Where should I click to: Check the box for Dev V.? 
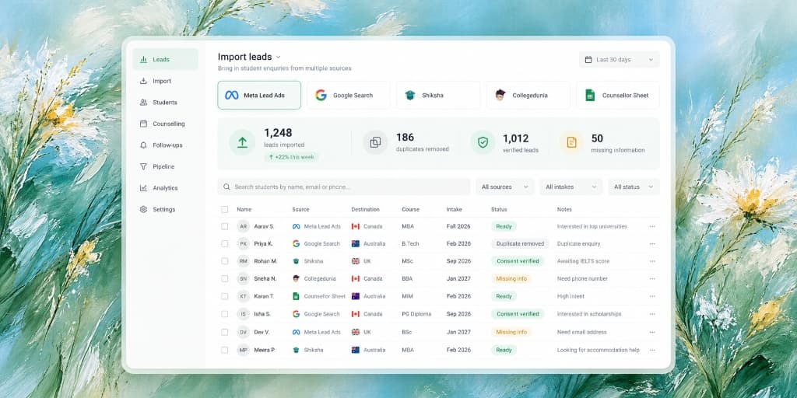(225, 332)
